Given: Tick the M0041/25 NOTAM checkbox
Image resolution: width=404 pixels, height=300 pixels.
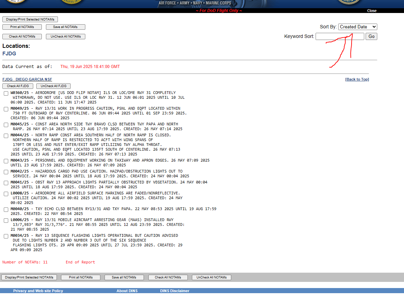Looking at the screenshot, I should click(x=6, y=183).
